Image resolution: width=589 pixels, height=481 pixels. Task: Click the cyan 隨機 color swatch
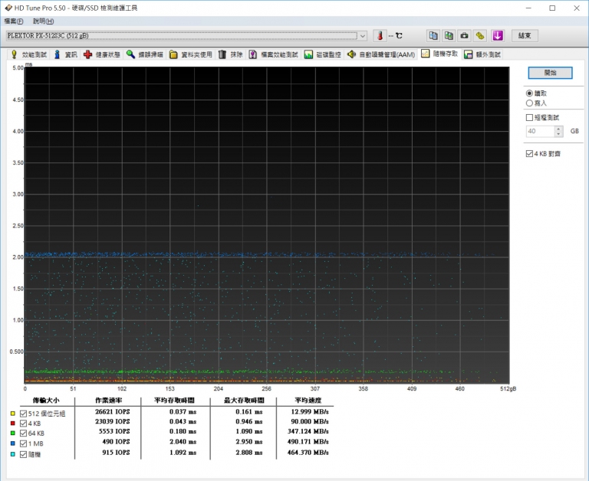click(x=12, y=454)
